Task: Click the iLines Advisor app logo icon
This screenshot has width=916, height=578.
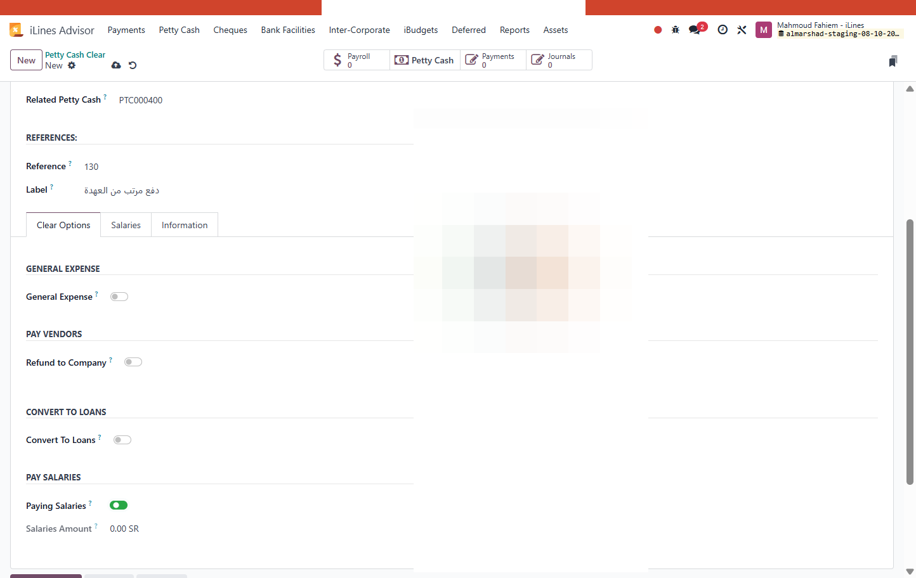Action: click(16, 30)
